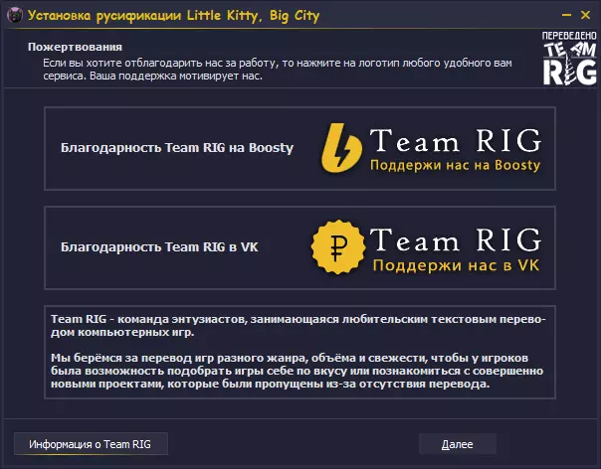The height and width of the screenshot is (469, 601).
Task: Click the instruction text 'Если вы хотите отблагодарить нас'
Action: [278, 70]
